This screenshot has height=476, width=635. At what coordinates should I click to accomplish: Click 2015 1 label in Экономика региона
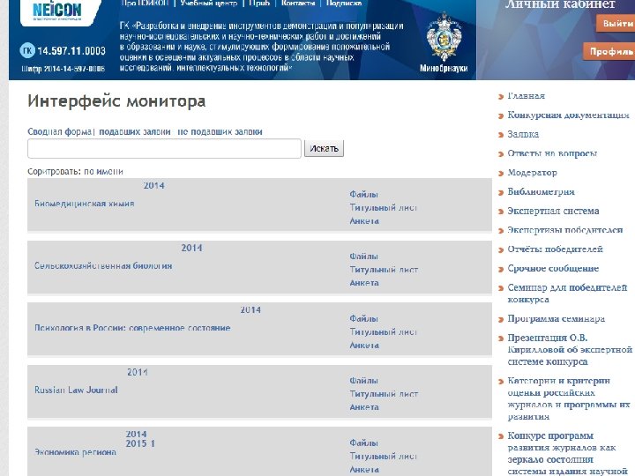click(x=140, y=443)
